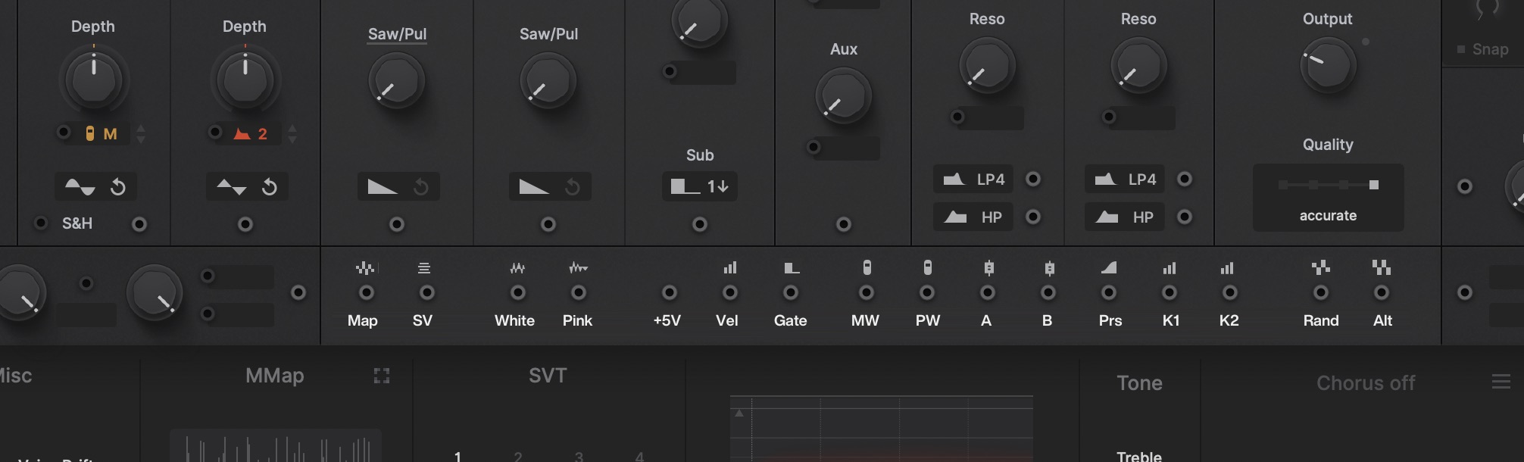Open first oscillator sawtooth waveform selector
The image size is (1524, 462).
point(383,186)
